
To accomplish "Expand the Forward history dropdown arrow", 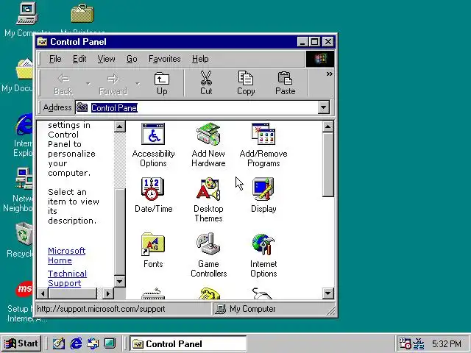I will 138,83.
